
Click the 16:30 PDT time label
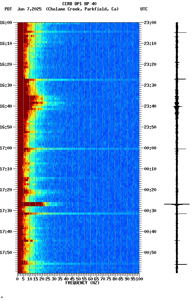pyautogui.click(x=6, y=85)
